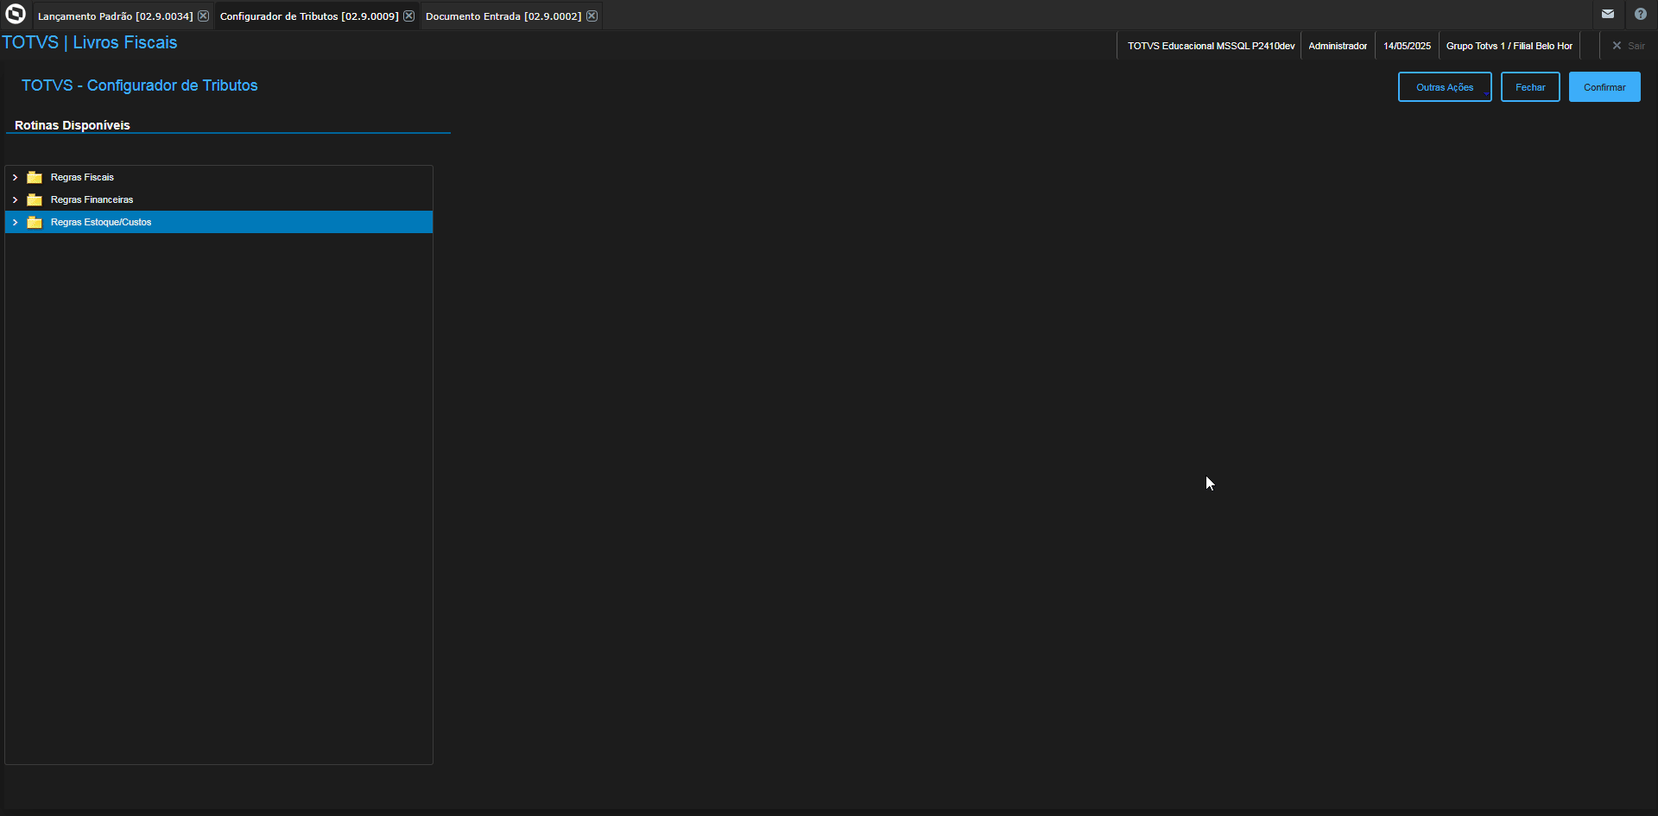Select Regras Financeiras tree item
The height and width of the screenshot is (816, 1658).
point(218,199)
